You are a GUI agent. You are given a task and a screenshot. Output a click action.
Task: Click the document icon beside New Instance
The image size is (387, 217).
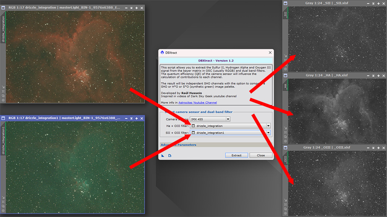click(x=170, y=155)
